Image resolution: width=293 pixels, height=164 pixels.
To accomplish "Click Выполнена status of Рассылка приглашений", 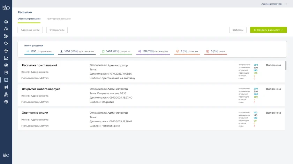I will click(x=273, y=65).
